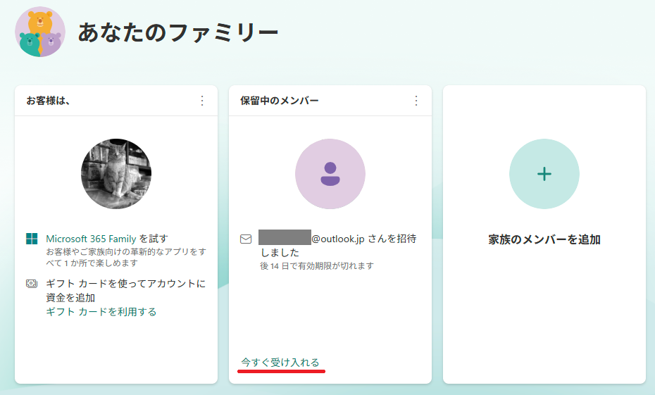Open ギフト カードを利用する link

(x=101, y=312)
